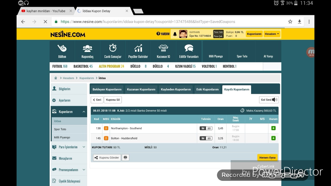Select BASKETBOL 45 category

click(x=83, y=66)
